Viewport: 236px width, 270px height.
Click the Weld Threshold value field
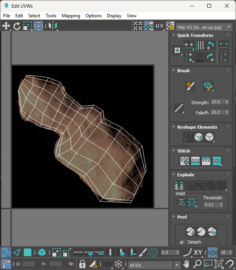(x=211, y=205)
